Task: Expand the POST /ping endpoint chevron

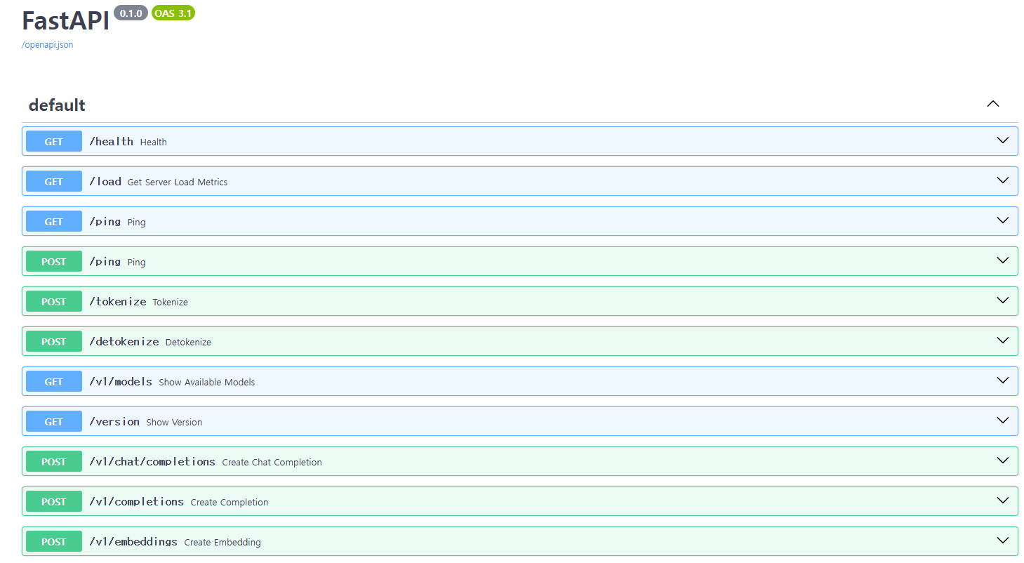Action: pyautogui.click(x=1003, y=260)
